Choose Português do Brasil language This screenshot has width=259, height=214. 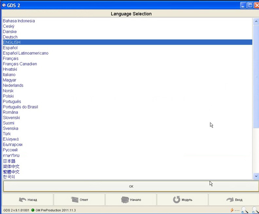click(x=20, y=107)
